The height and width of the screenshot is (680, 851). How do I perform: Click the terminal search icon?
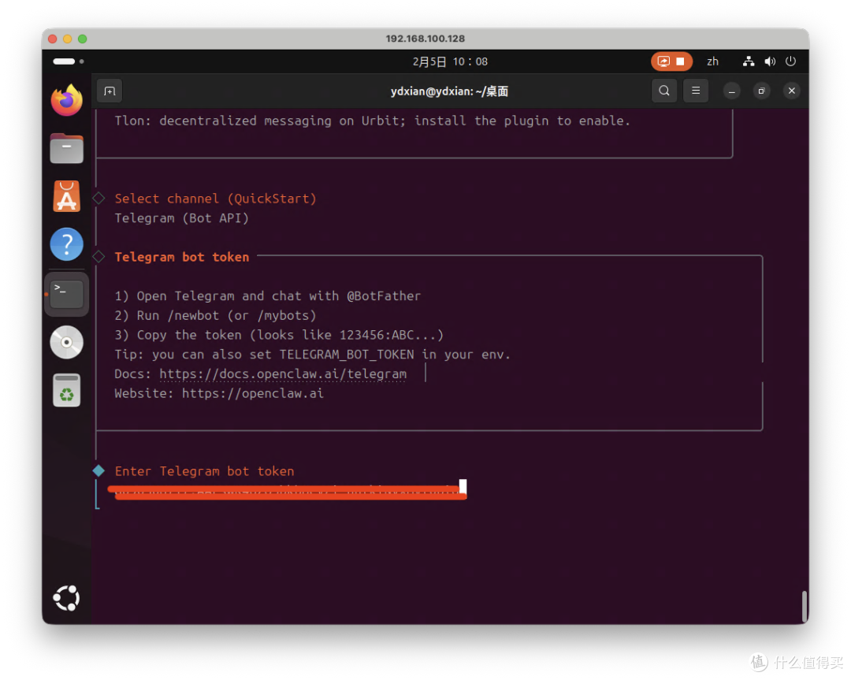(x=664, y=91)
